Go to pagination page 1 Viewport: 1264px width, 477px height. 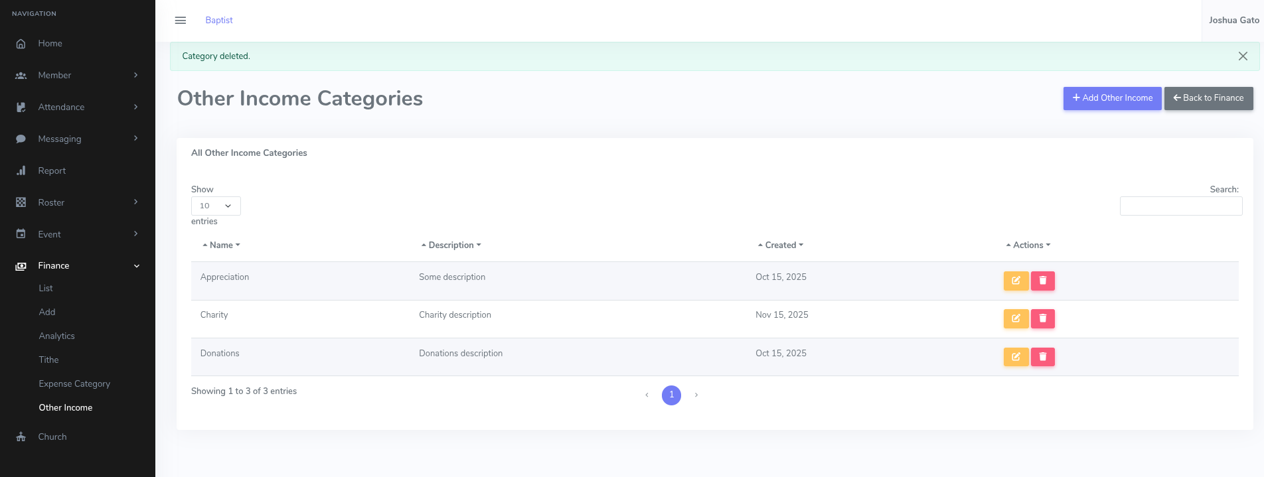(671, 395)
